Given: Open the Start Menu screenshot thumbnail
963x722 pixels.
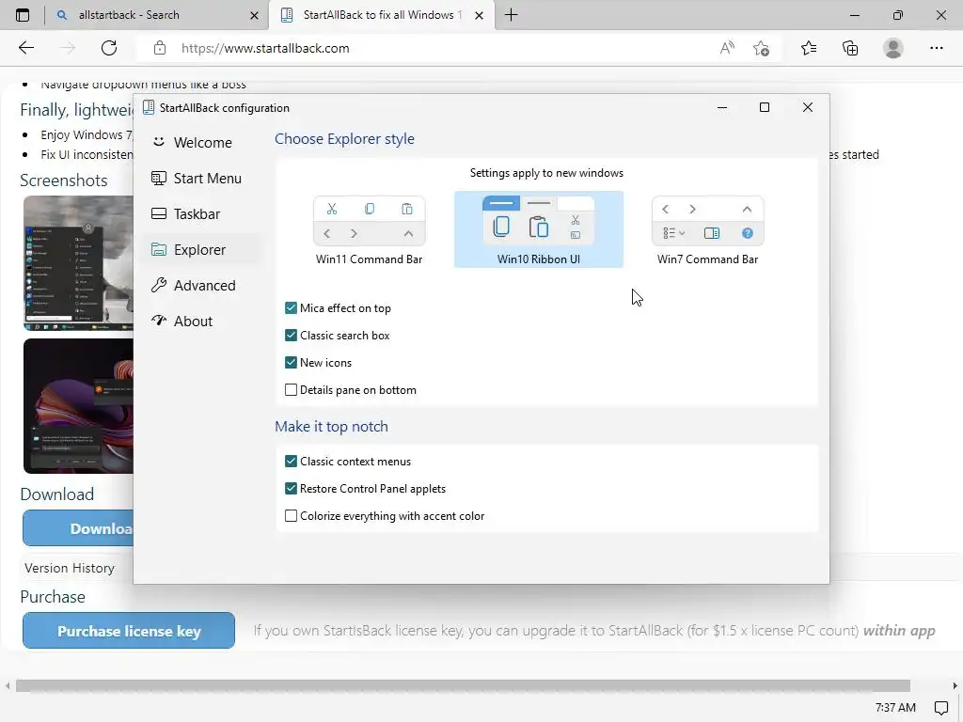Looking at the screenshot, I should 78,263.
